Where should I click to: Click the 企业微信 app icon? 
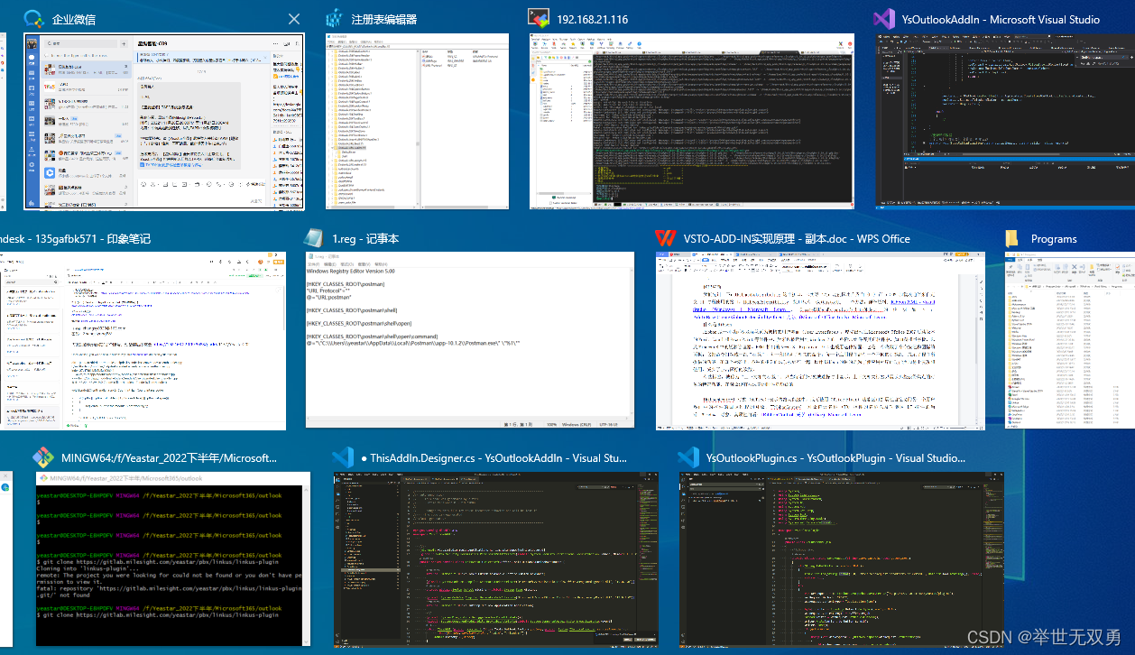coord(33,19)
